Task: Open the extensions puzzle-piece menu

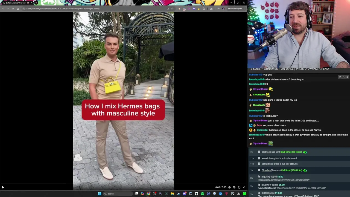Action: point(204,8)
